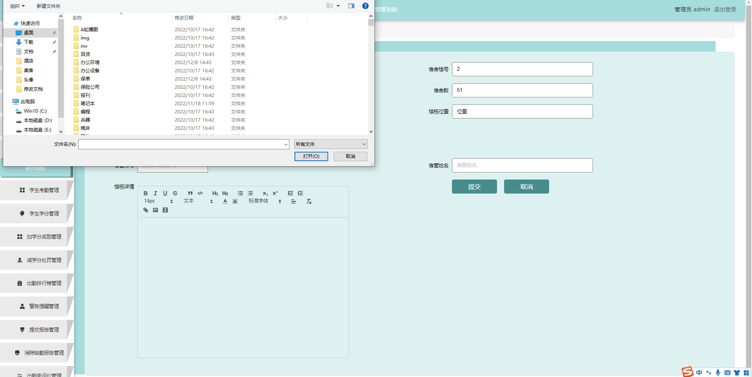Toggle the file dialog preview pane
The image size is (752, 377).
coord(351,6)
